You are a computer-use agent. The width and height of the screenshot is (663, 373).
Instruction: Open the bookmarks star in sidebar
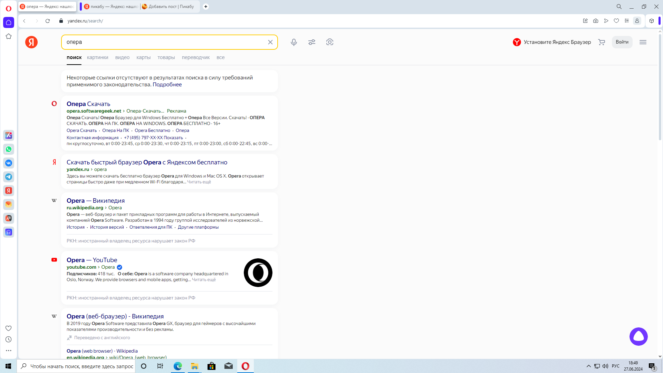pos(9,36)
